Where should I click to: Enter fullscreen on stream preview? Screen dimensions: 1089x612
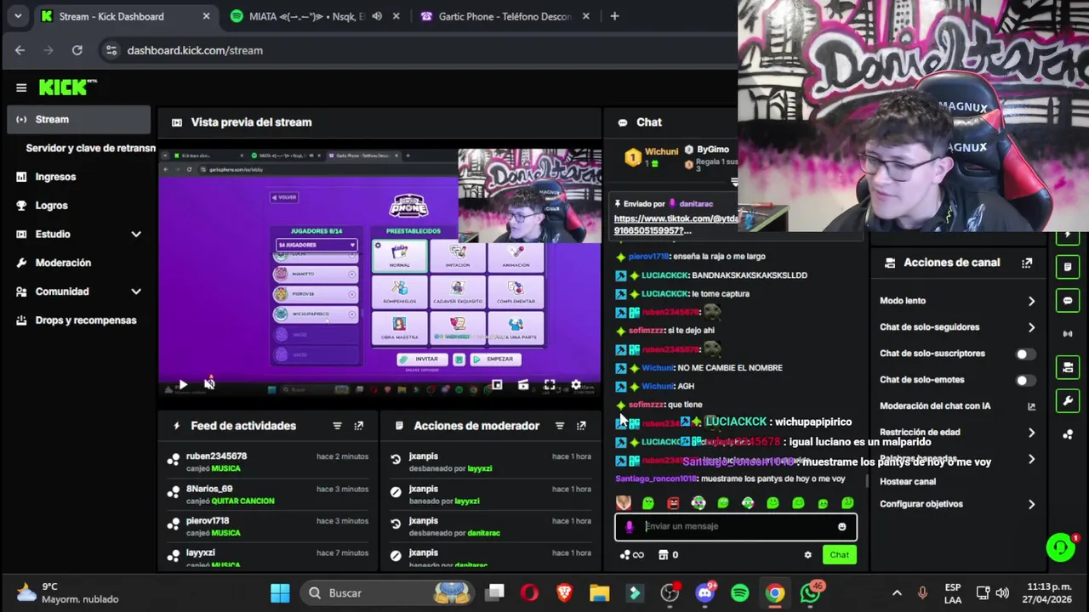550,385
